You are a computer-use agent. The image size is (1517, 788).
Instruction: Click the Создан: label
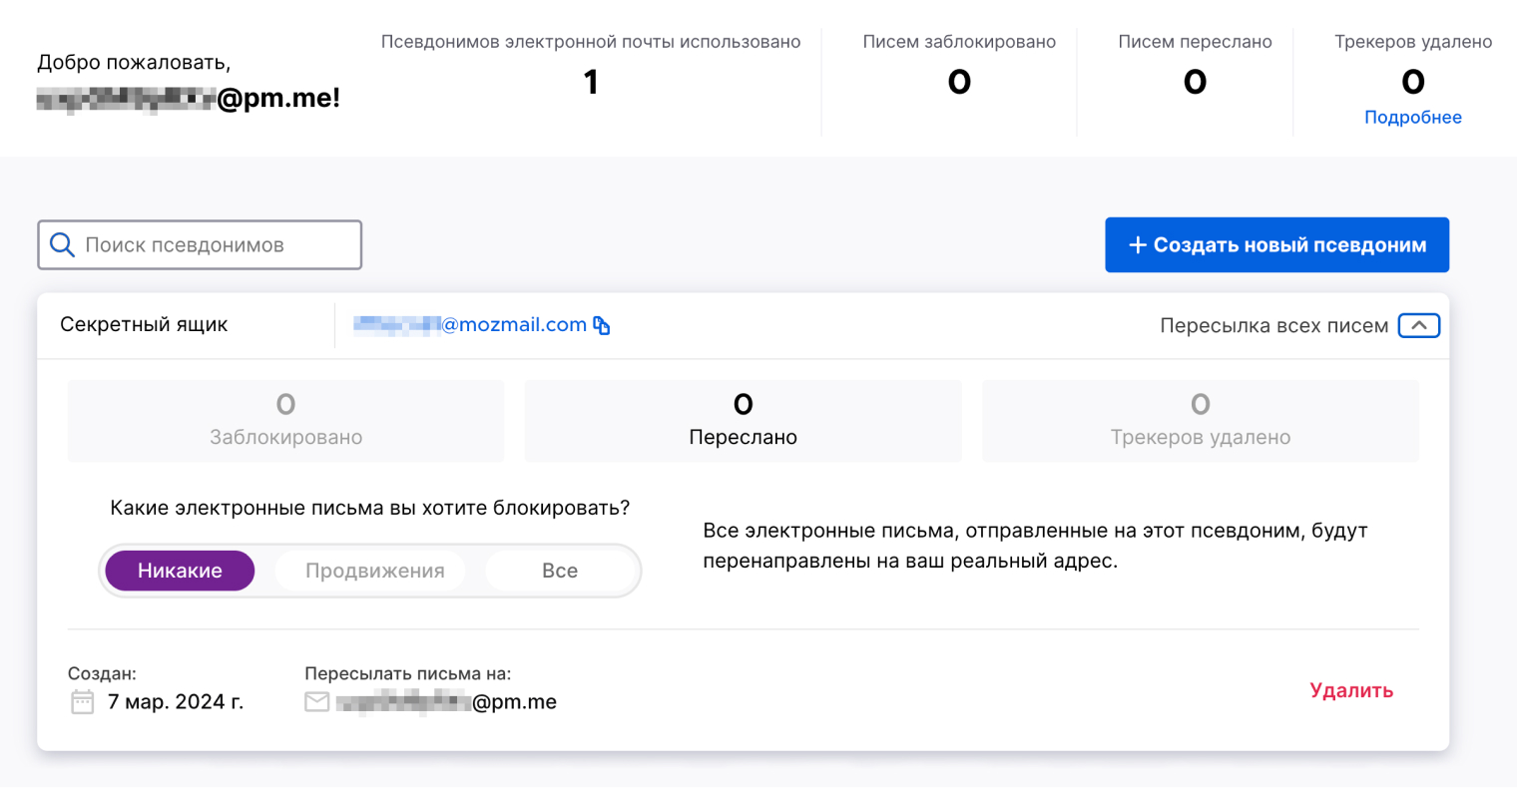(x=102, y=674)
